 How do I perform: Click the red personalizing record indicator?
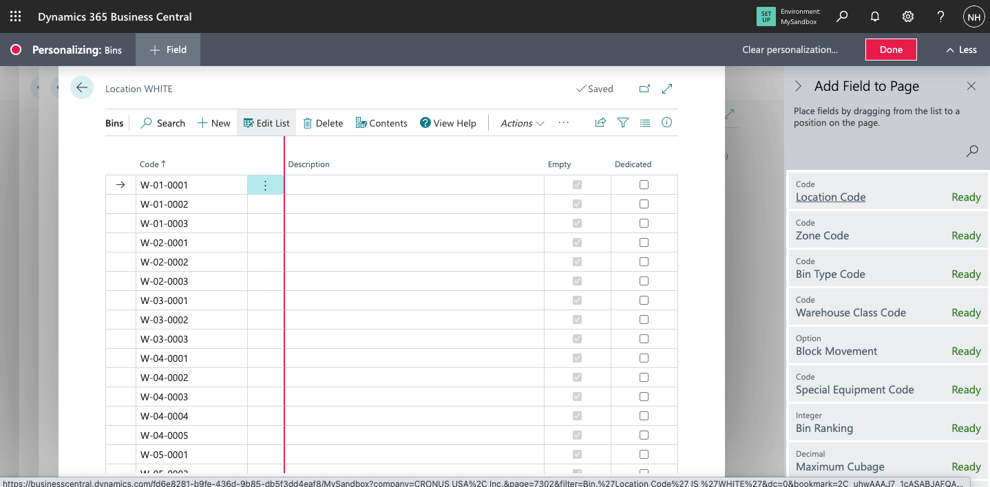pos(16,50)
